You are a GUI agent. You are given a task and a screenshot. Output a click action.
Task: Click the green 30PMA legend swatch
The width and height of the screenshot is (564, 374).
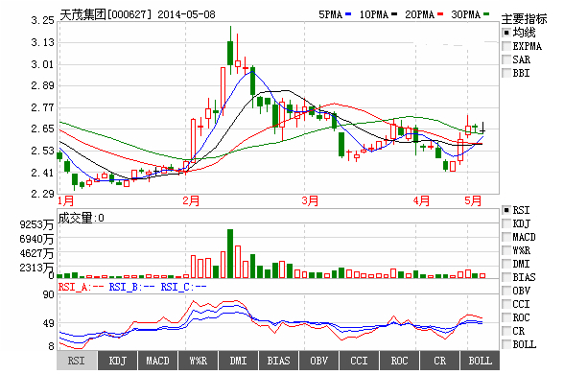(486, 14)
